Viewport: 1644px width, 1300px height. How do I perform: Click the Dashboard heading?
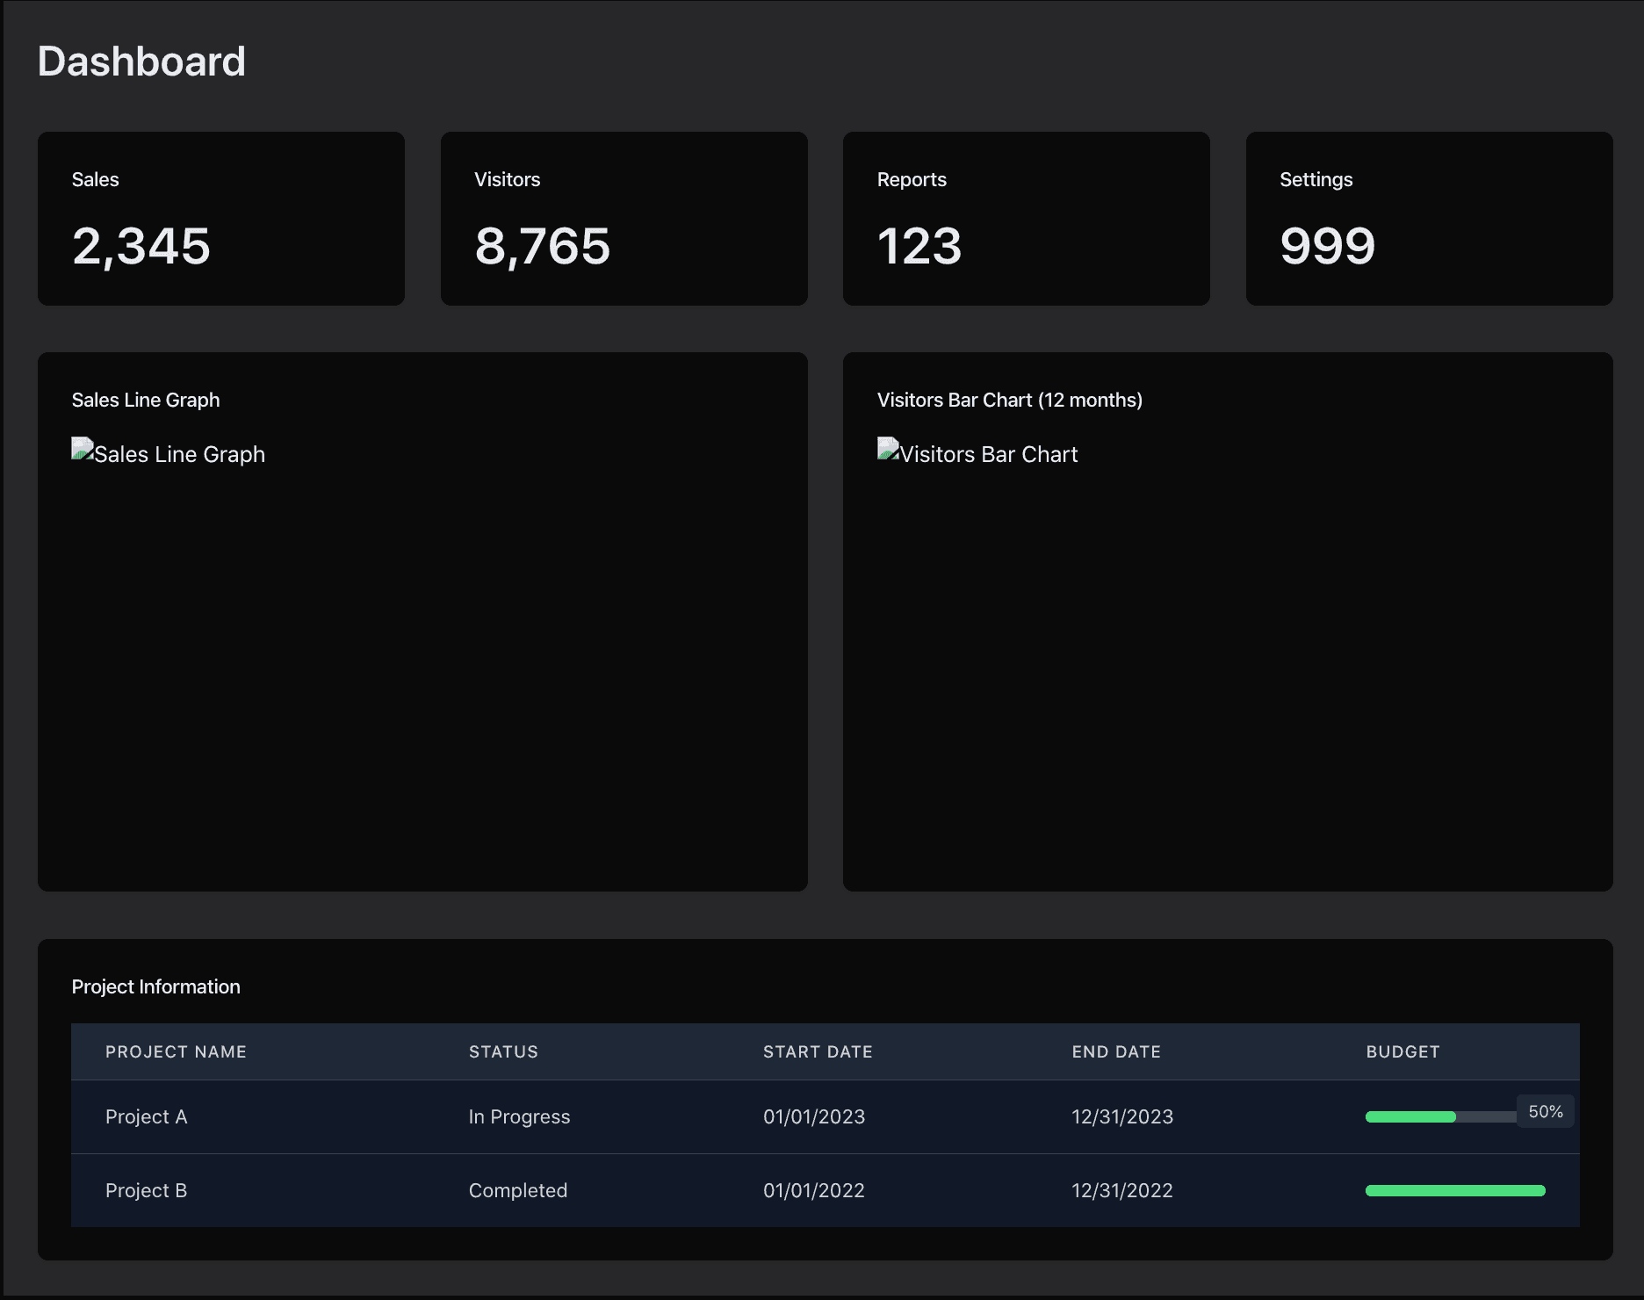pyautogui.click(x=141, y=61)
